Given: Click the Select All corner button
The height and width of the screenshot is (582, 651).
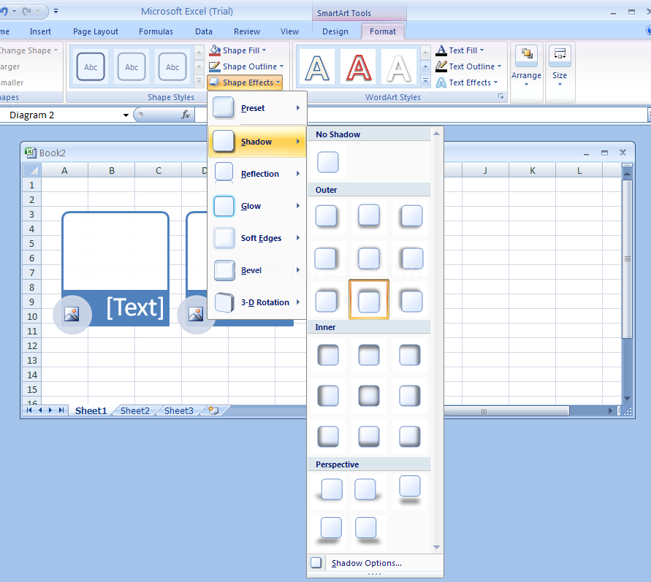Looking at the screenshot, I should point(32,170).
